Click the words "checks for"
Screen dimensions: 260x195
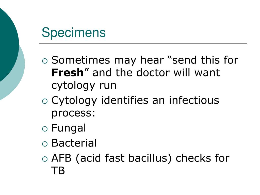pyautogui.click(x=203, y=158)
